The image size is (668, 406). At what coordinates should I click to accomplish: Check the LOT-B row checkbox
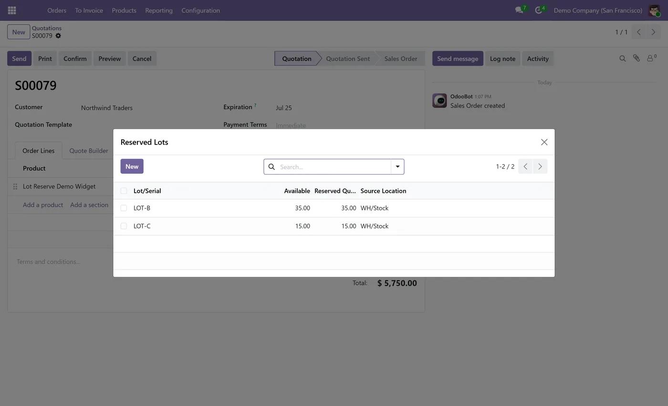point(124,208)
